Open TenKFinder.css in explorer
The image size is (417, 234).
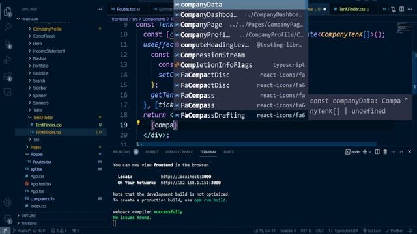click(49, 125)
